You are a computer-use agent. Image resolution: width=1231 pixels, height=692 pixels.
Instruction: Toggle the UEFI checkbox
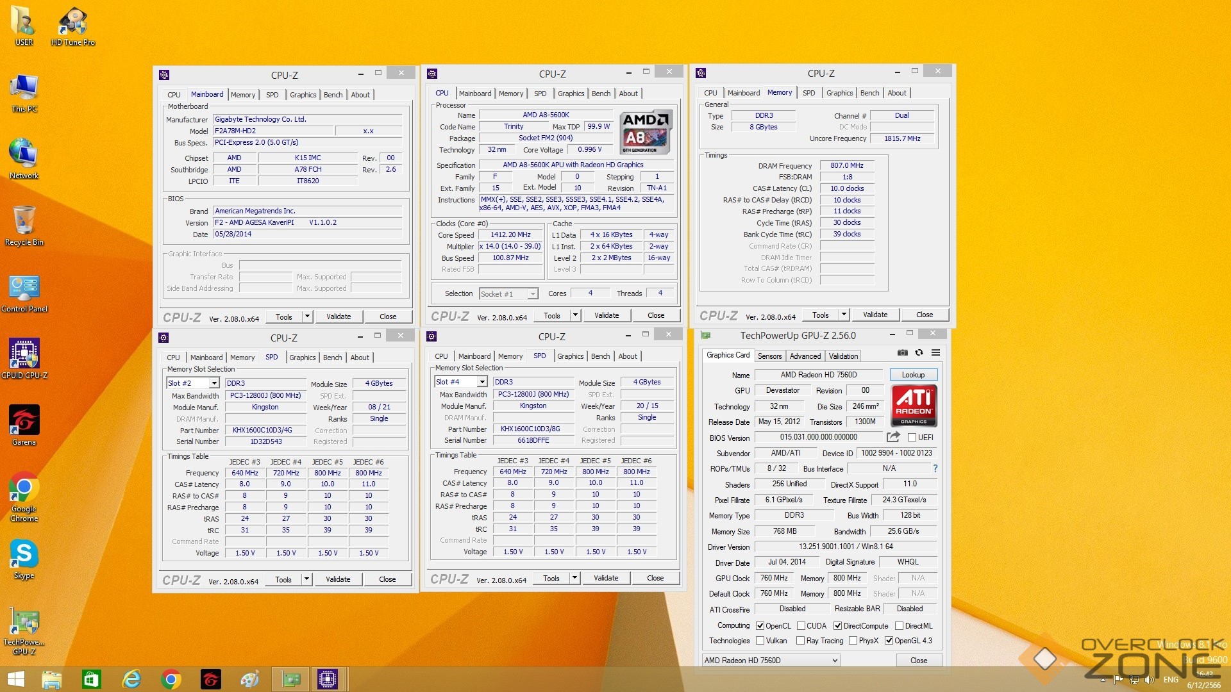tap(912, 438)
